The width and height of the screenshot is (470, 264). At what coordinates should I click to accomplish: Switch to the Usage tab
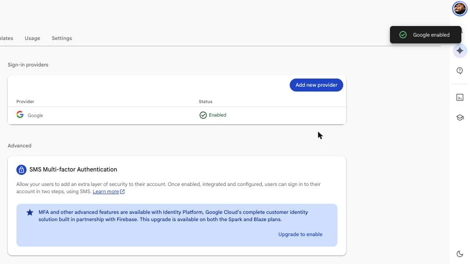32,38
